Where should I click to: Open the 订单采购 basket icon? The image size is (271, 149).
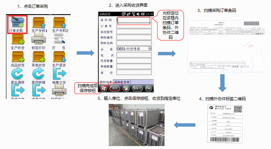[17, 22]
